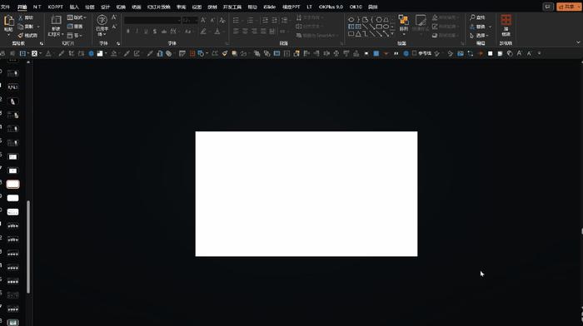
Task: Select the triangle shape in shapes gallery
Action: click(x=358, y=34)
